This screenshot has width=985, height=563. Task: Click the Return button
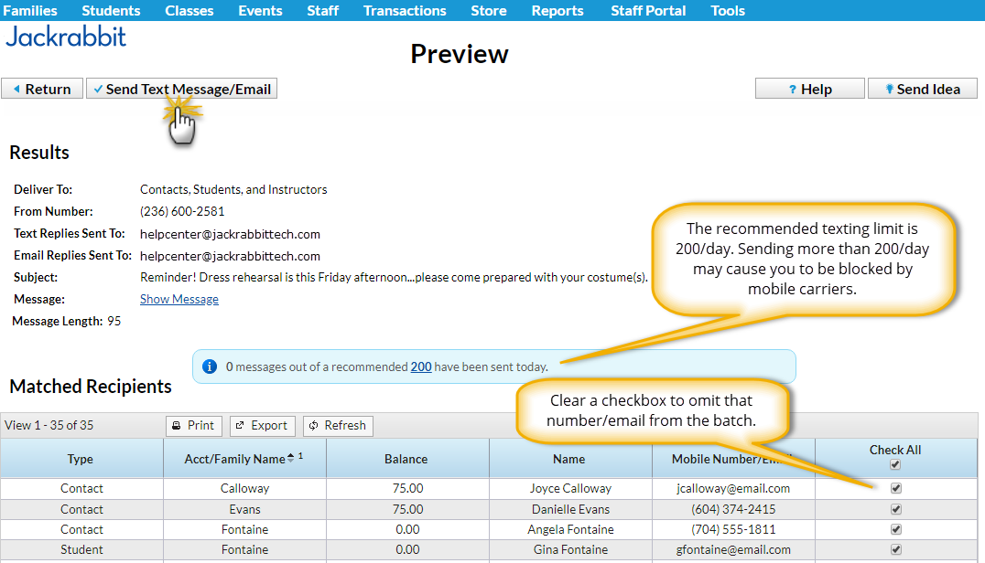click(42, 89)
